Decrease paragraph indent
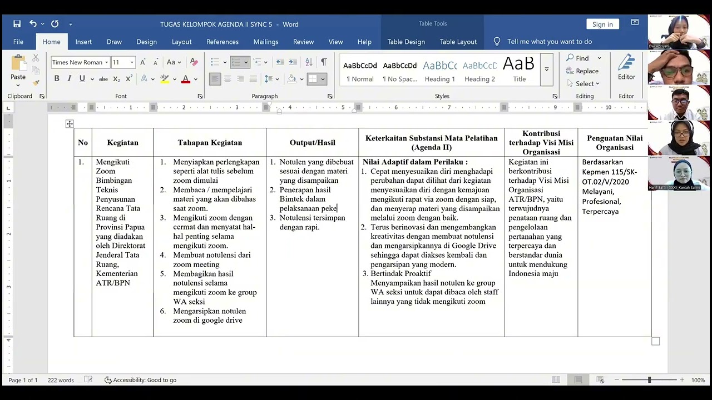The width and height of the screenshot is (712, 400). pos(280,62)
